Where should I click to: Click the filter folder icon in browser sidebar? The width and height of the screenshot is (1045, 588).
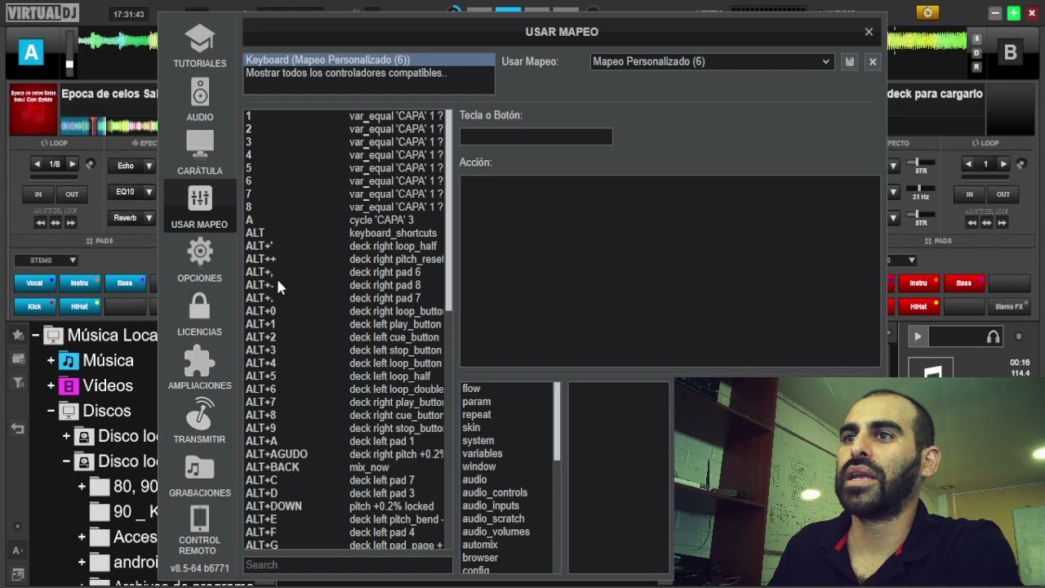pyautogui.click(x=18, y=383)
